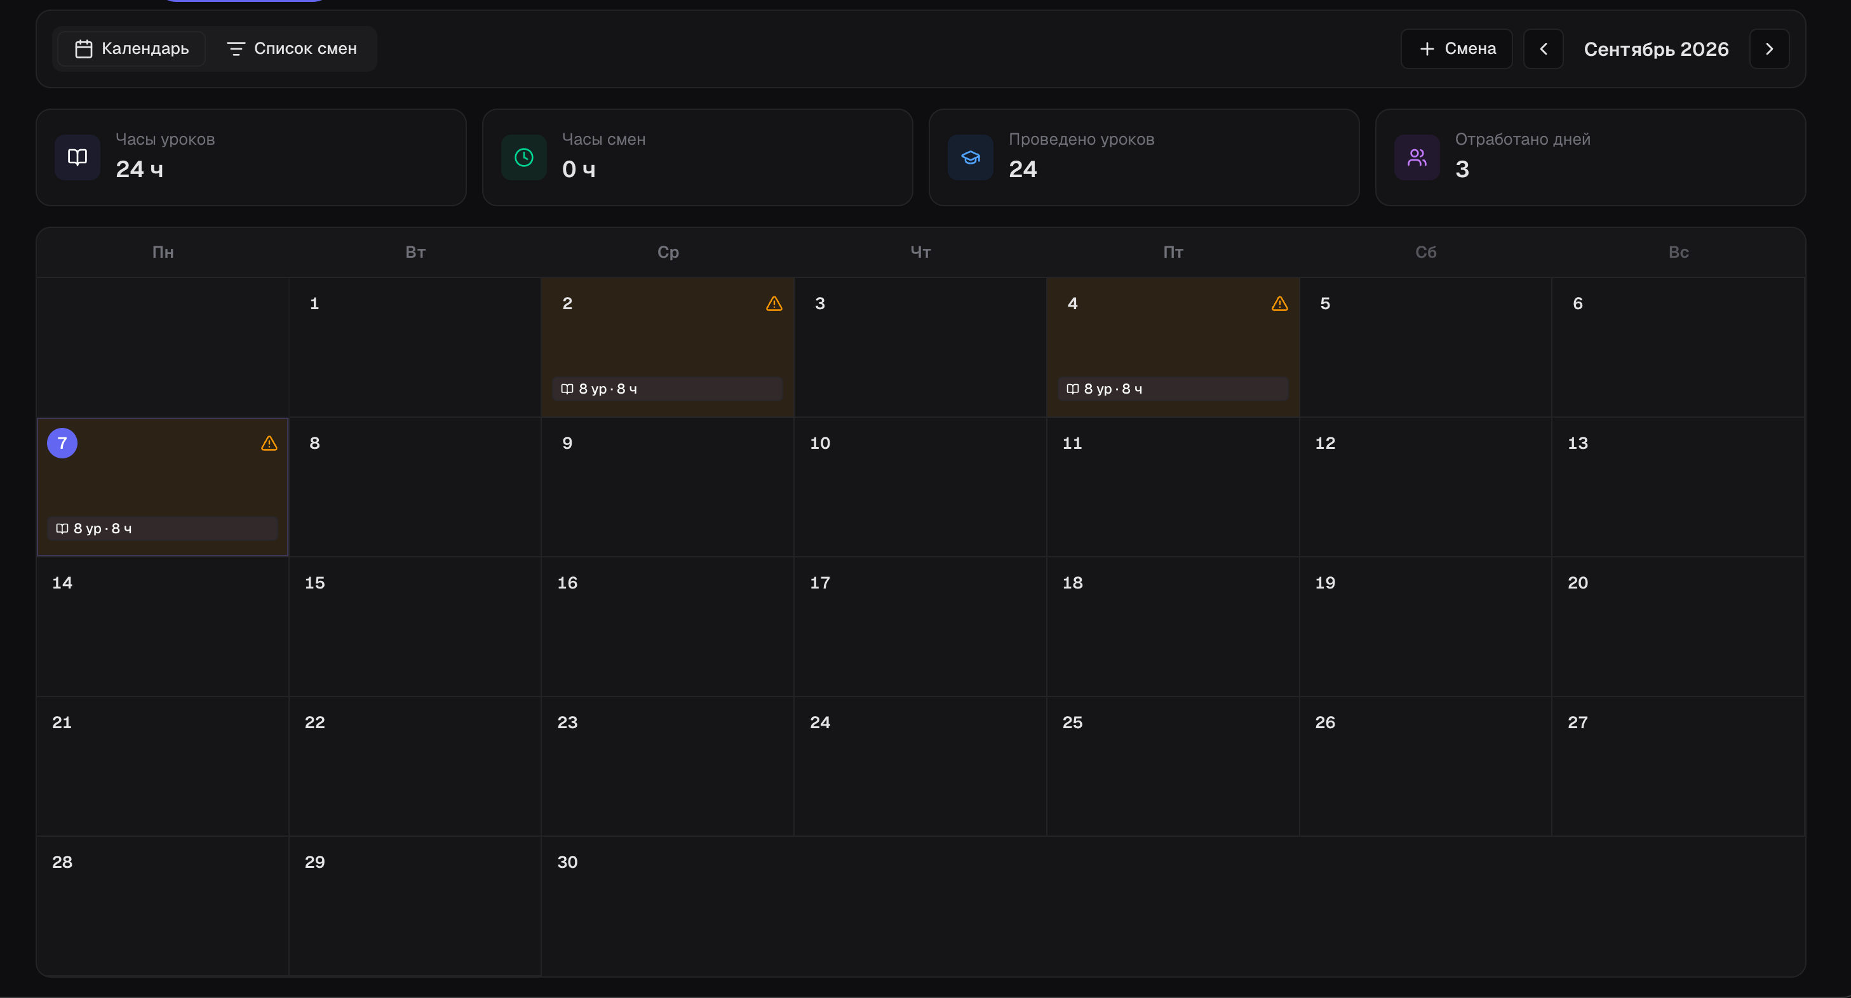The width and height of the screenshot is (1851, 998).
Task: Click warning icon on September 7
Action: click(x=269, y=444)
